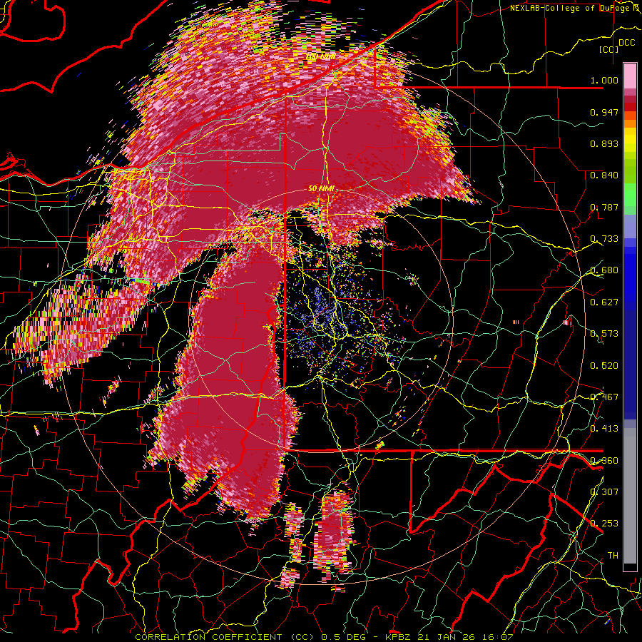Click the DCC label above the scale

(x=626, y=43)
